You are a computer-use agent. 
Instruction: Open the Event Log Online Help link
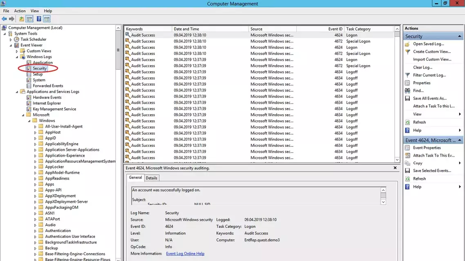pos(185,254)
